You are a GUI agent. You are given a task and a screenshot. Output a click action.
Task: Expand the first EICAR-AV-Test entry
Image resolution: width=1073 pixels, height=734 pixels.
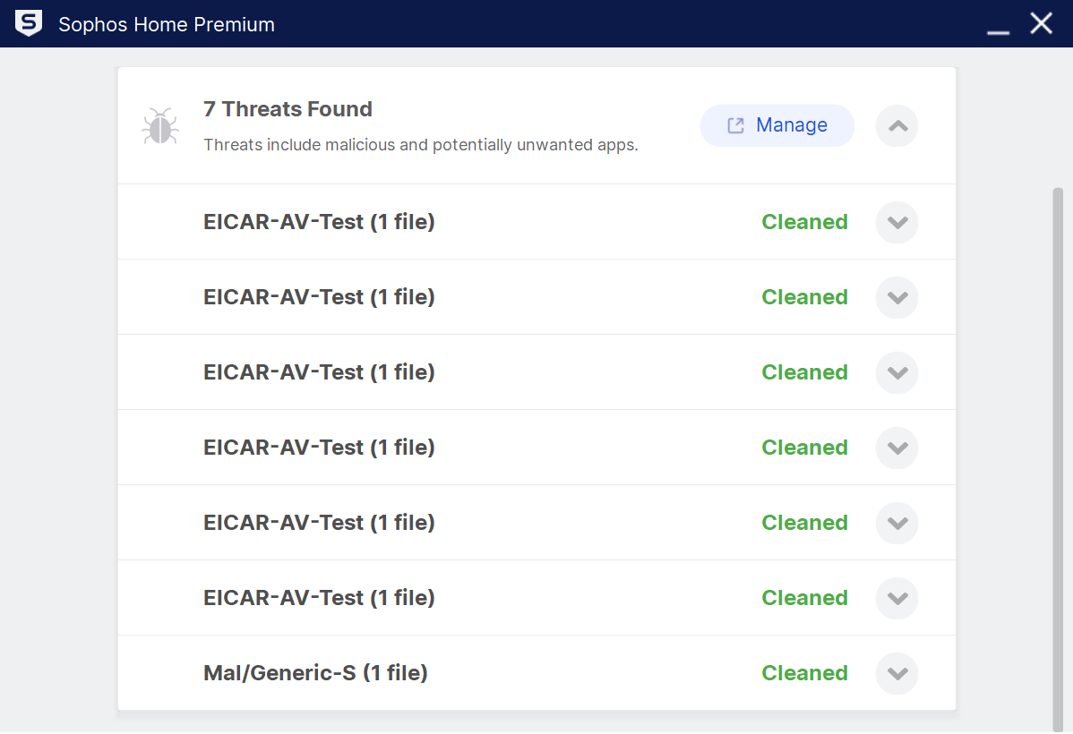coord(897,222)
